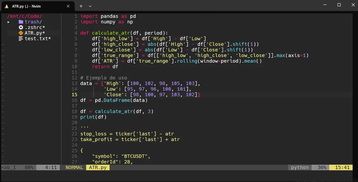Click line number 4 in the gutter
This screenshot has height=182, width=358.
76,33
